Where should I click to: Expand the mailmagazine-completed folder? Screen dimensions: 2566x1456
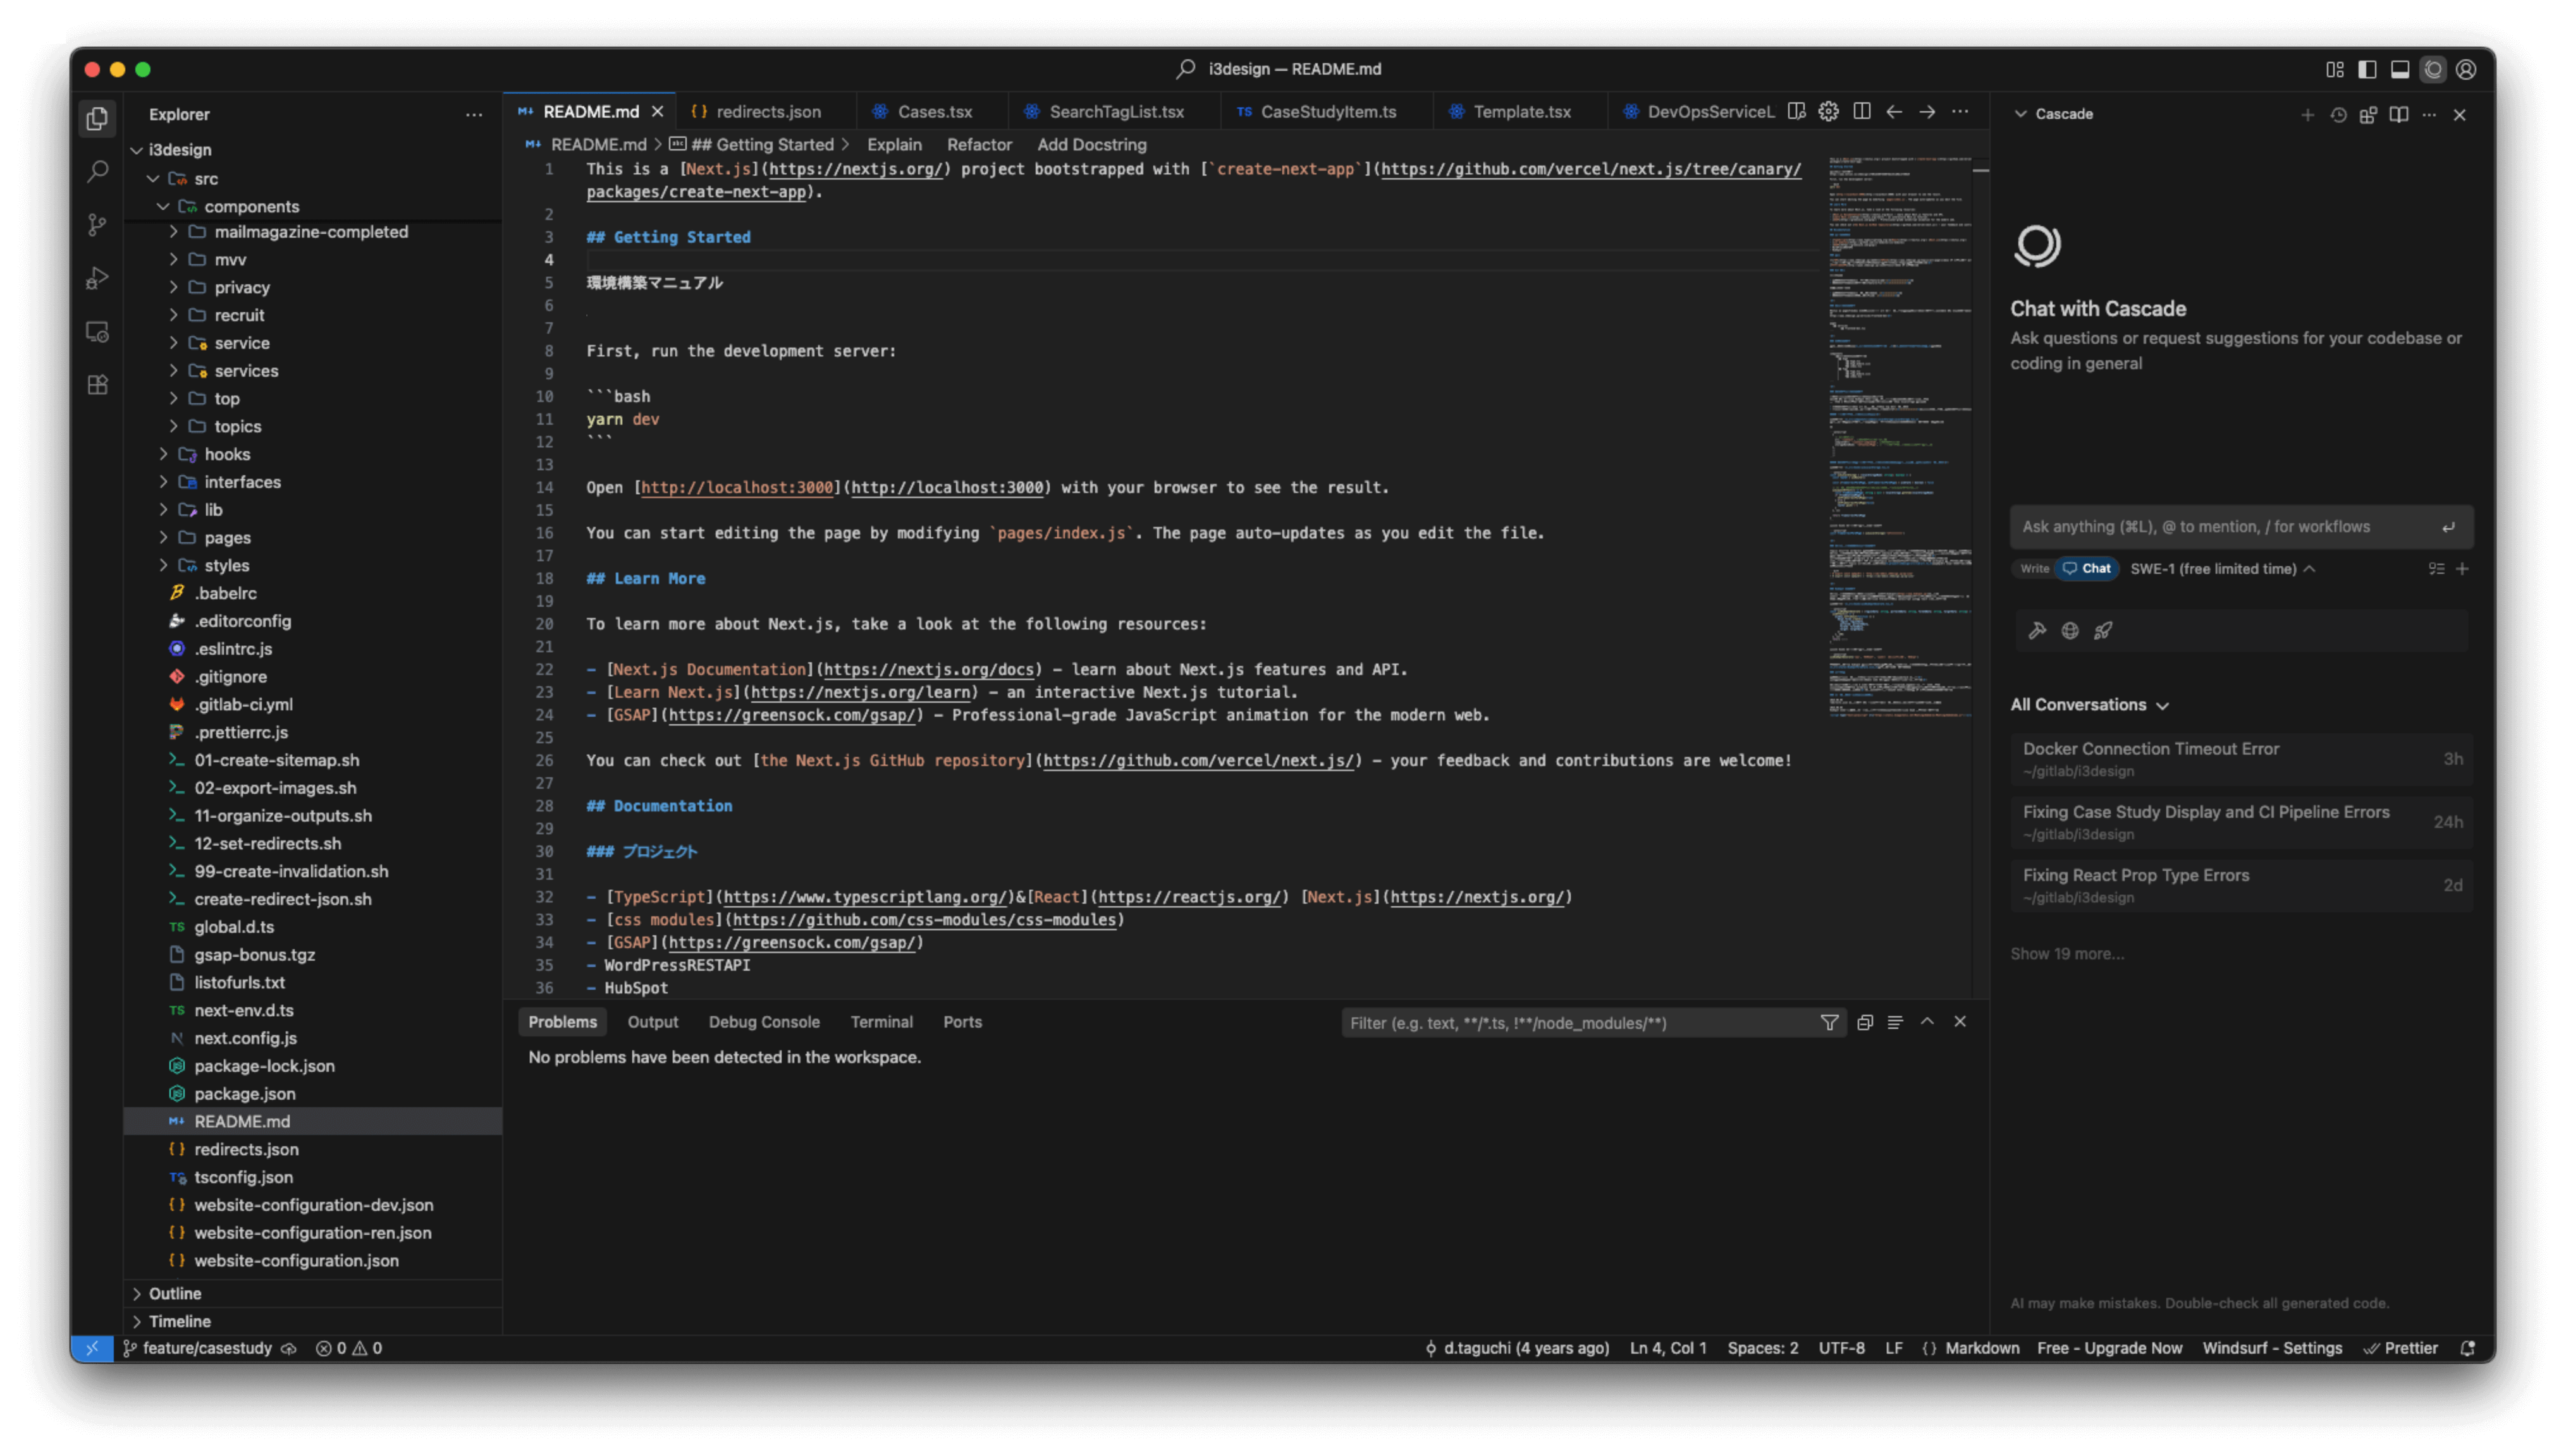[x=311, y=232]
